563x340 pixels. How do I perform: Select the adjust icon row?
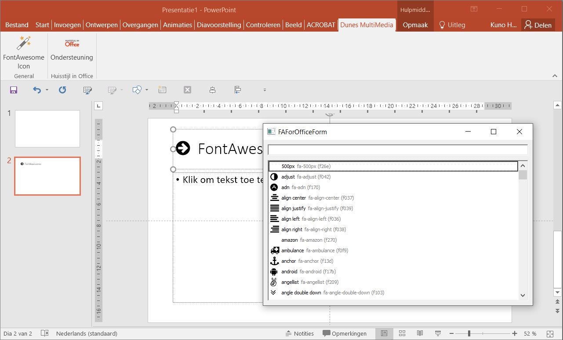(x=393, y=177)
